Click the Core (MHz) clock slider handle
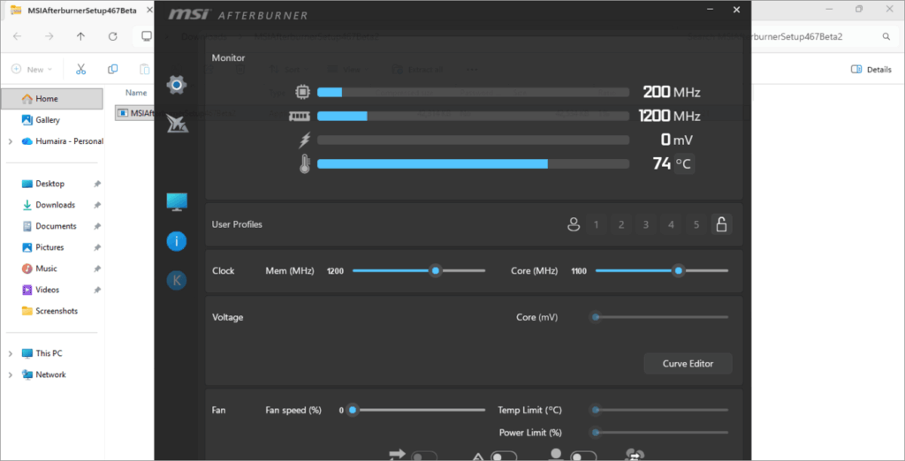The height and width of the screenshot is (461, 905). pos(679,270)
